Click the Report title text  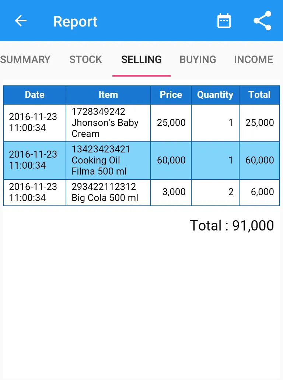click(75, 22)
